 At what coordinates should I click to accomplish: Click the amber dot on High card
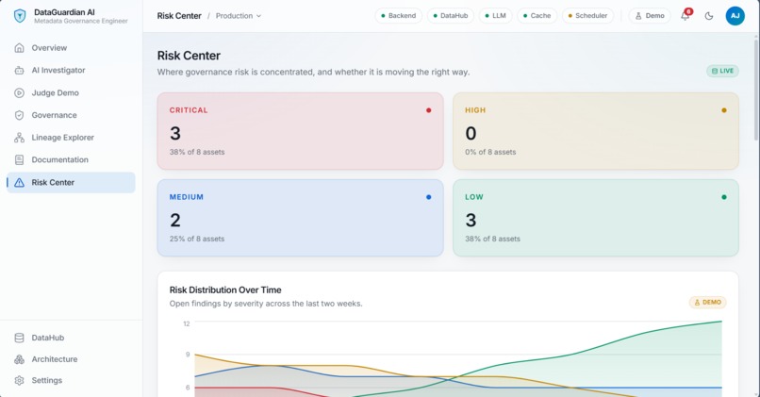pyautogui.click(x=724, y=110)
